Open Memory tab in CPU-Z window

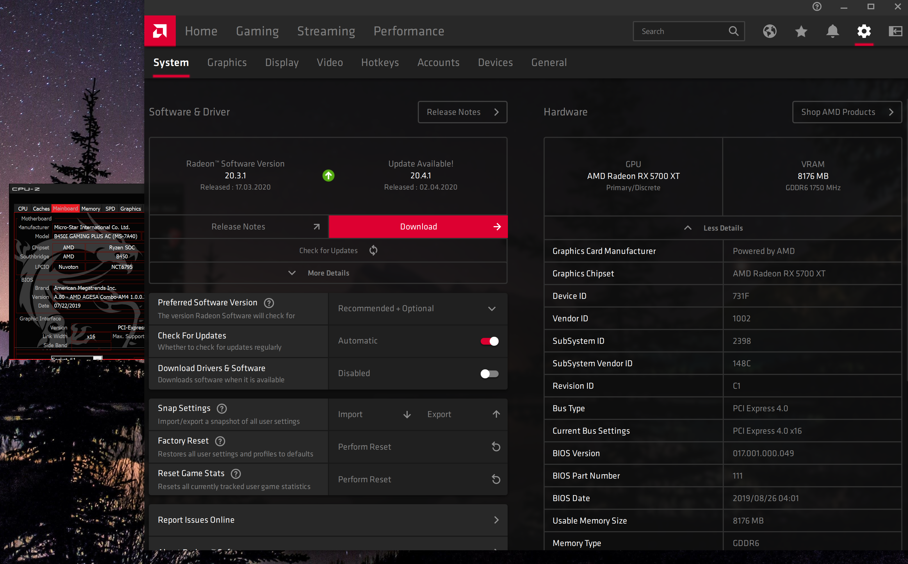pyautogui.click(x=91, y=209)
